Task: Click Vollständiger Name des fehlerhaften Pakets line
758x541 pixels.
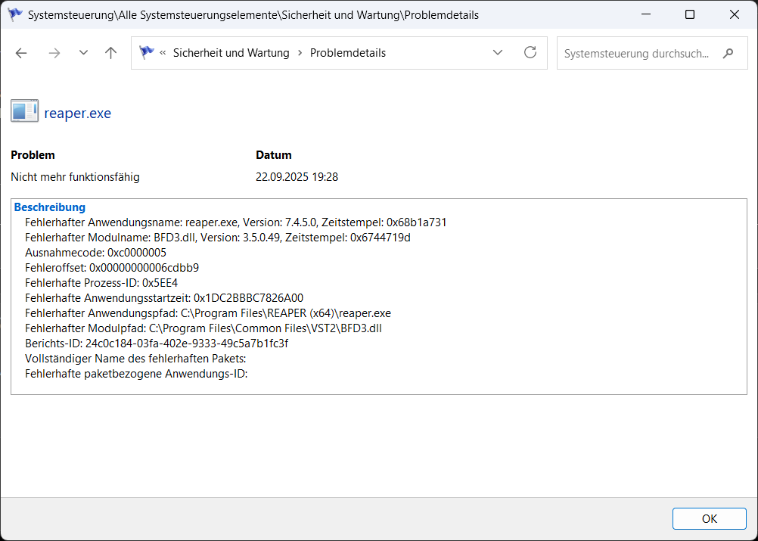Action: (x=135, y=359)
